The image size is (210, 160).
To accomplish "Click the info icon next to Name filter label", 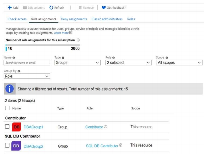I will pos(14,58).
